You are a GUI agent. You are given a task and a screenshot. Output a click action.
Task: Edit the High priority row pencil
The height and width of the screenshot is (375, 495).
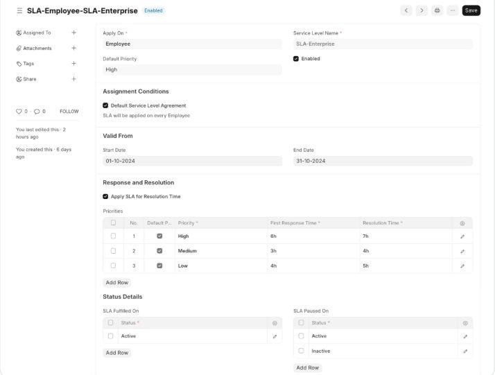(x=462, y=236)
